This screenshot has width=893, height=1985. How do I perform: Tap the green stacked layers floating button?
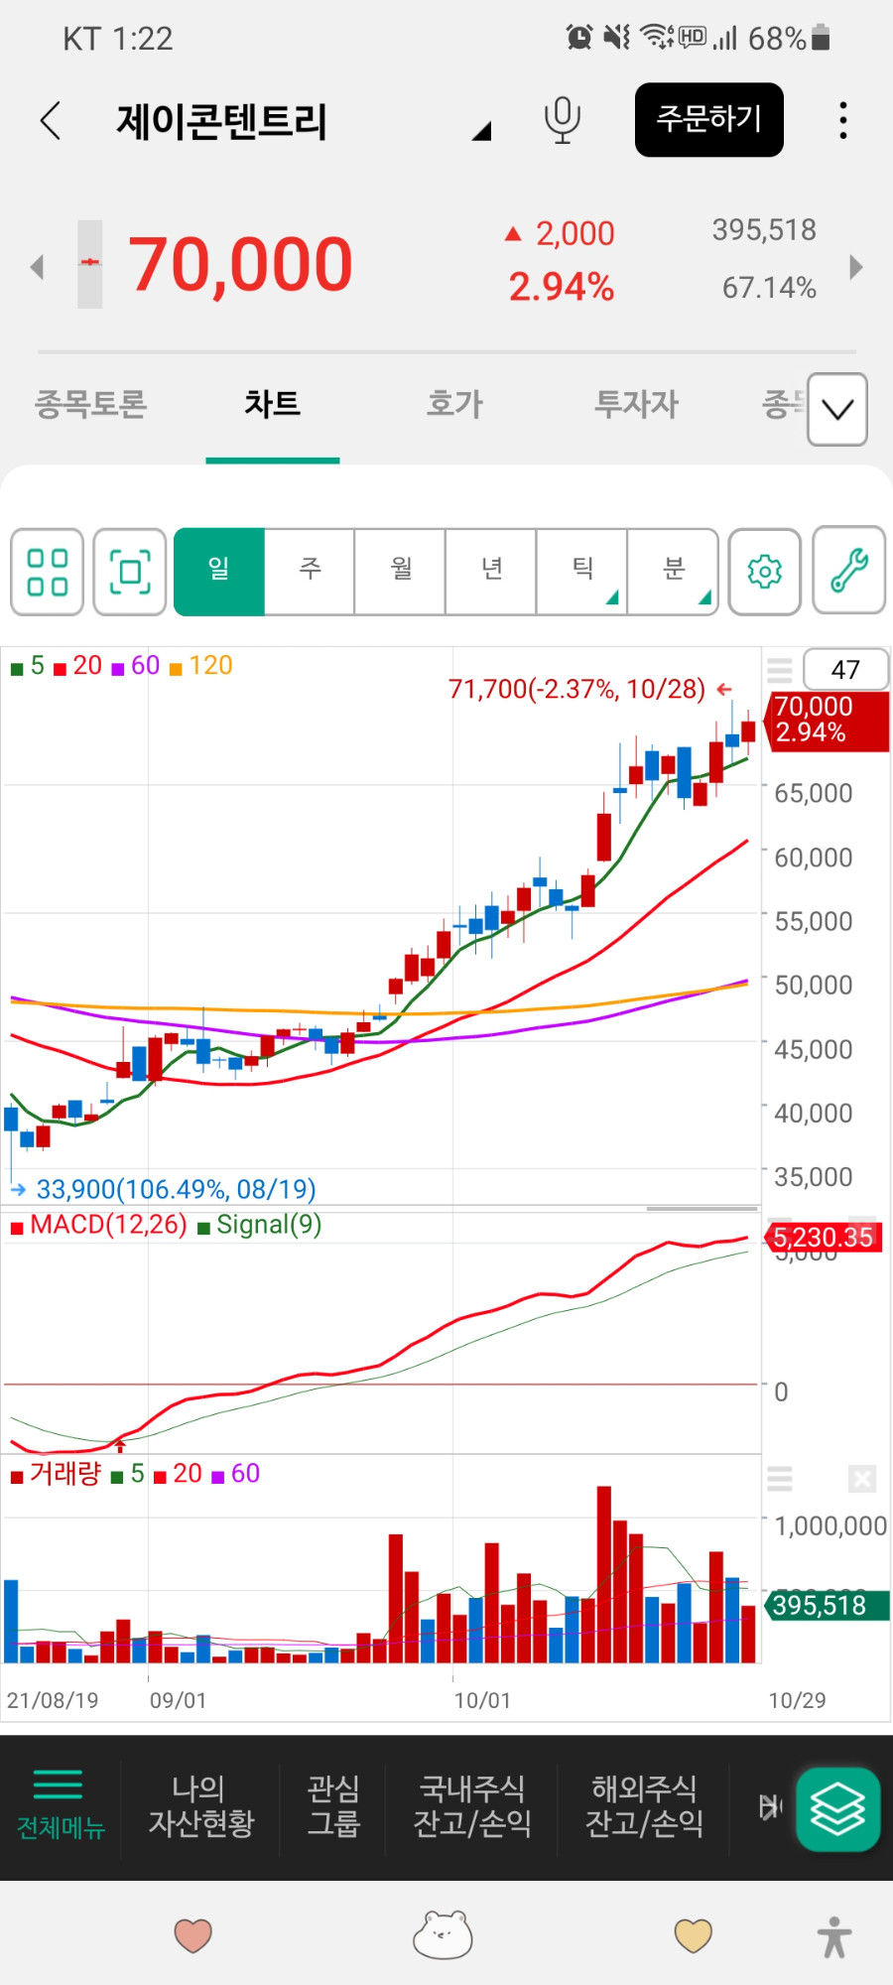(837, 1808)
